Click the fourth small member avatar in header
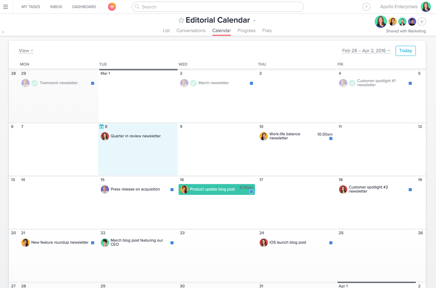 (x=412, y=21)
